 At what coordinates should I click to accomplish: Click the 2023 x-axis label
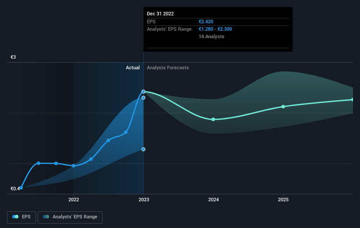[x=144, y=199]
